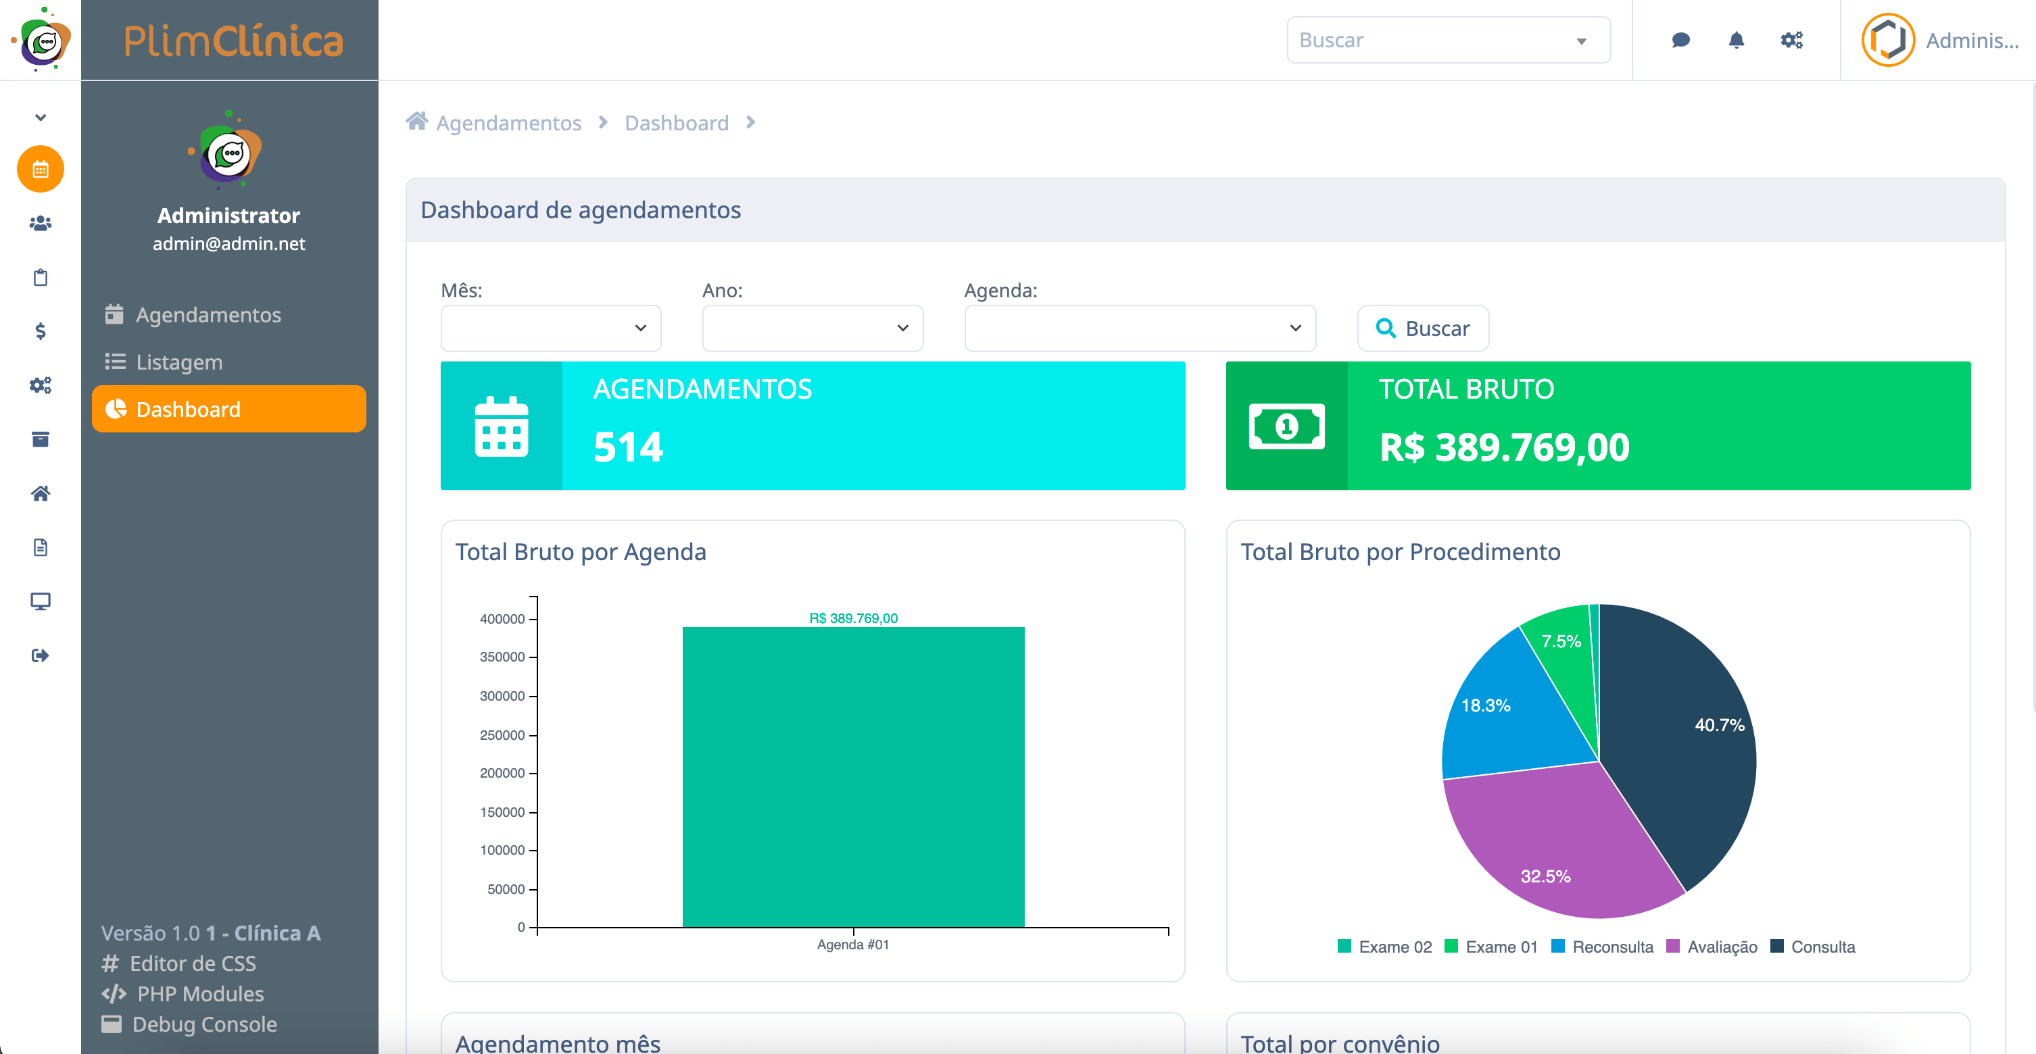Image resolution: width=2036 pixels, height=1054 pixels.
Task: Click the house icon in the left rail
Action: 41,494
